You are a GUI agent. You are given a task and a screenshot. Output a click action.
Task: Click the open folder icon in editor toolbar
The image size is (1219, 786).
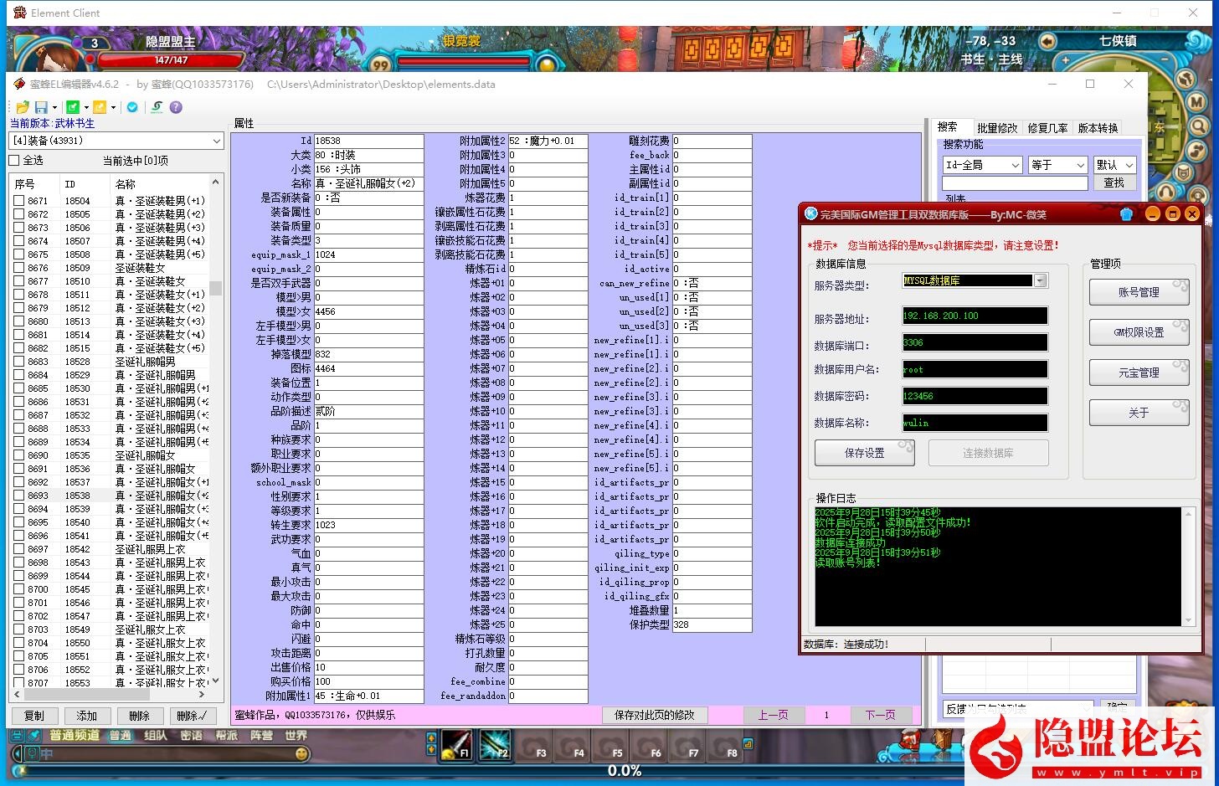pos(22,107)
